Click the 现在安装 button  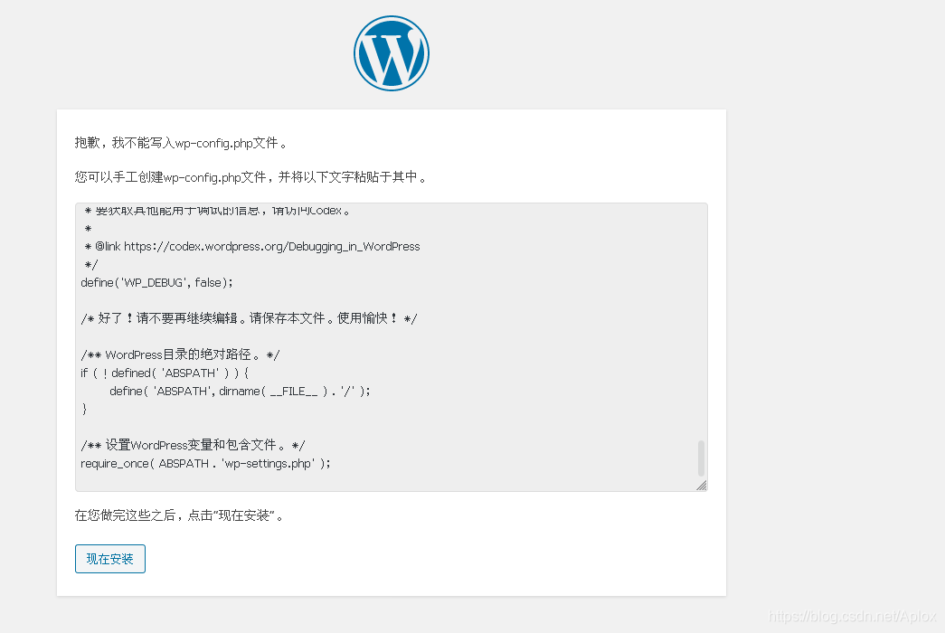(x=110, y=559)
